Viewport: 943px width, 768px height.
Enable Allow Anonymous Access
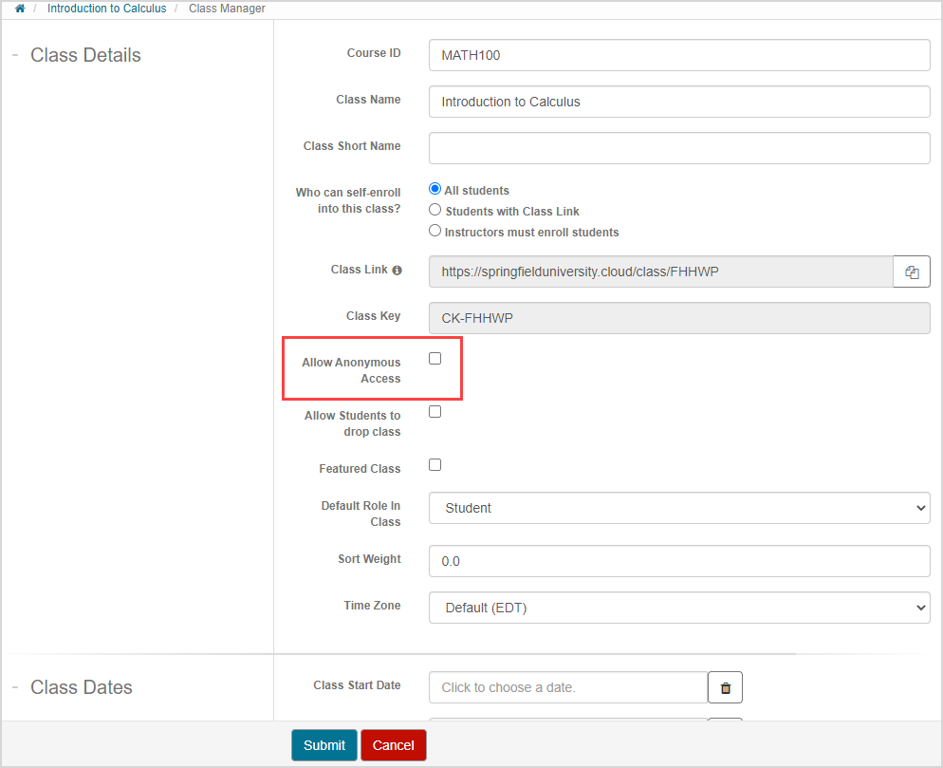[x=435, y=358]
